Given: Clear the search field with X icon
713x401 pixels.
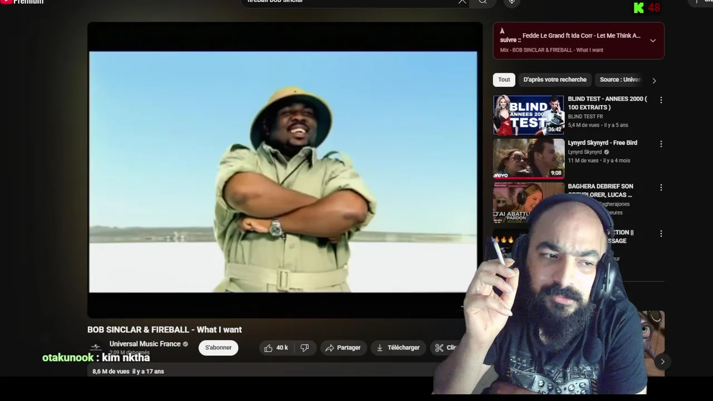Looking at the screenshot, I should (x=462, y=2).
